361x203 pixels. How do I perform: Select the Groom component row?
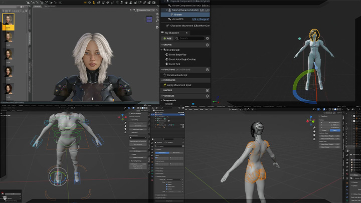(186, 15)
